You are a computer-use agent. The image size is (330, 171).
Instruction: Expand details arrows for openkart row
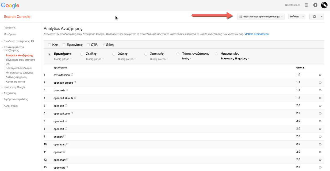click(x=320, y=106)
